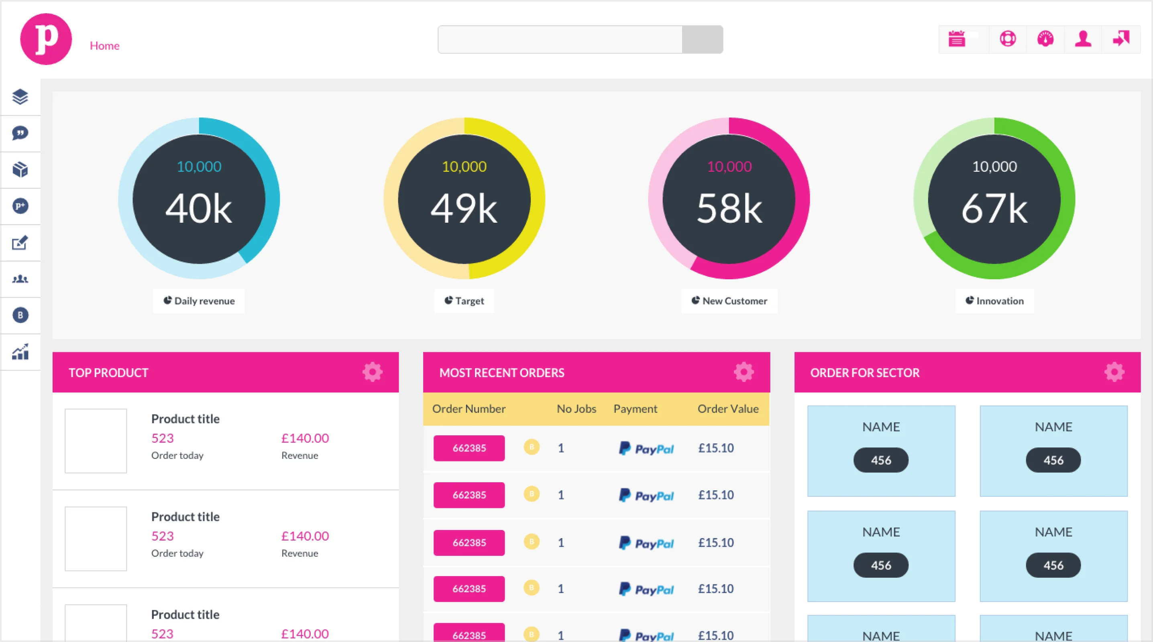
Task: Click the TOP PRODUCT panel header title
Action: click(x=108, y=373)
